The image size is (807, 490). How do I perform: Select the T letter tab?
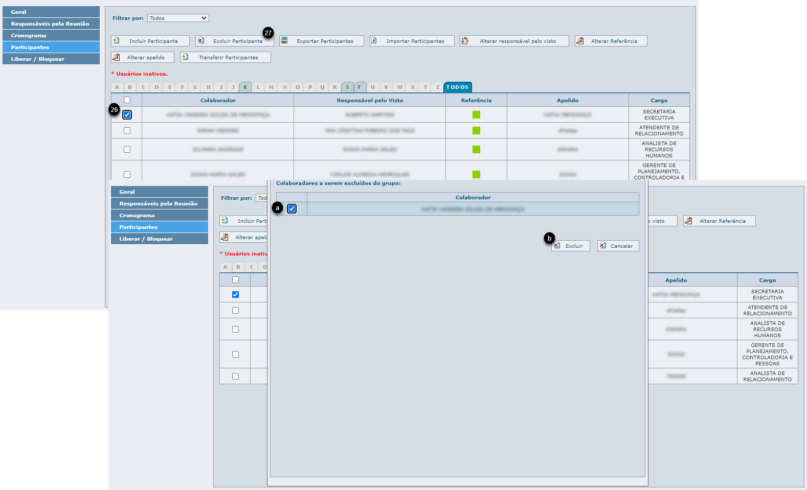pos(360,87)
